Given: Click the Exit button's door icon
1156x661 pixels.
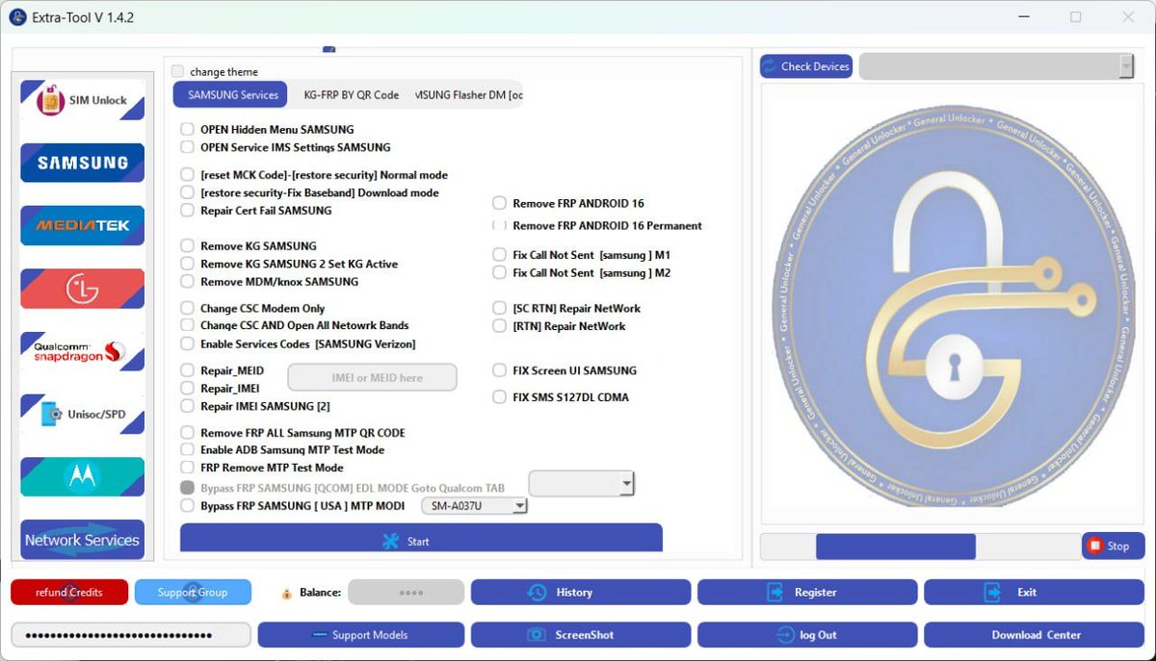Looking at the screenshot, I should tap(994, 592).
